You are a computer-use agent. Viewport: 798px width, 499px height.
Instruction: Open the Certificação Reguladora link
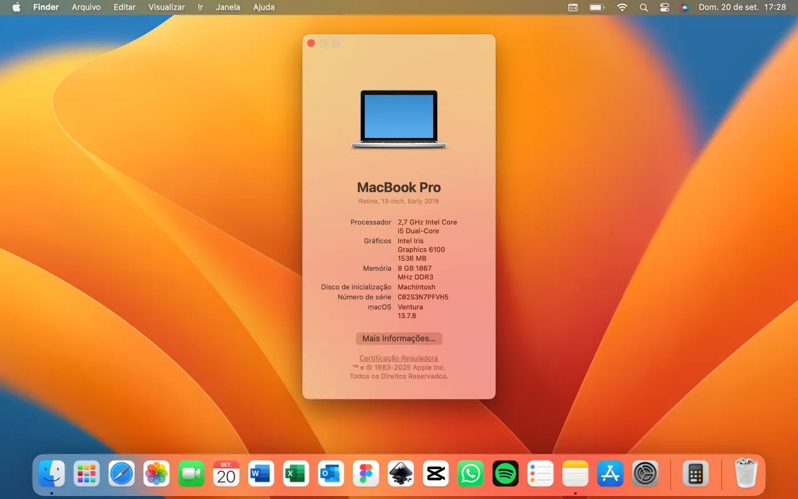[399, 358]
